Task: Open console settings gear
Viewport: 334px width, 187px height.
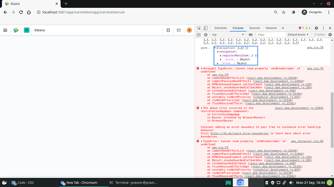Action: [x=330, y=35]
